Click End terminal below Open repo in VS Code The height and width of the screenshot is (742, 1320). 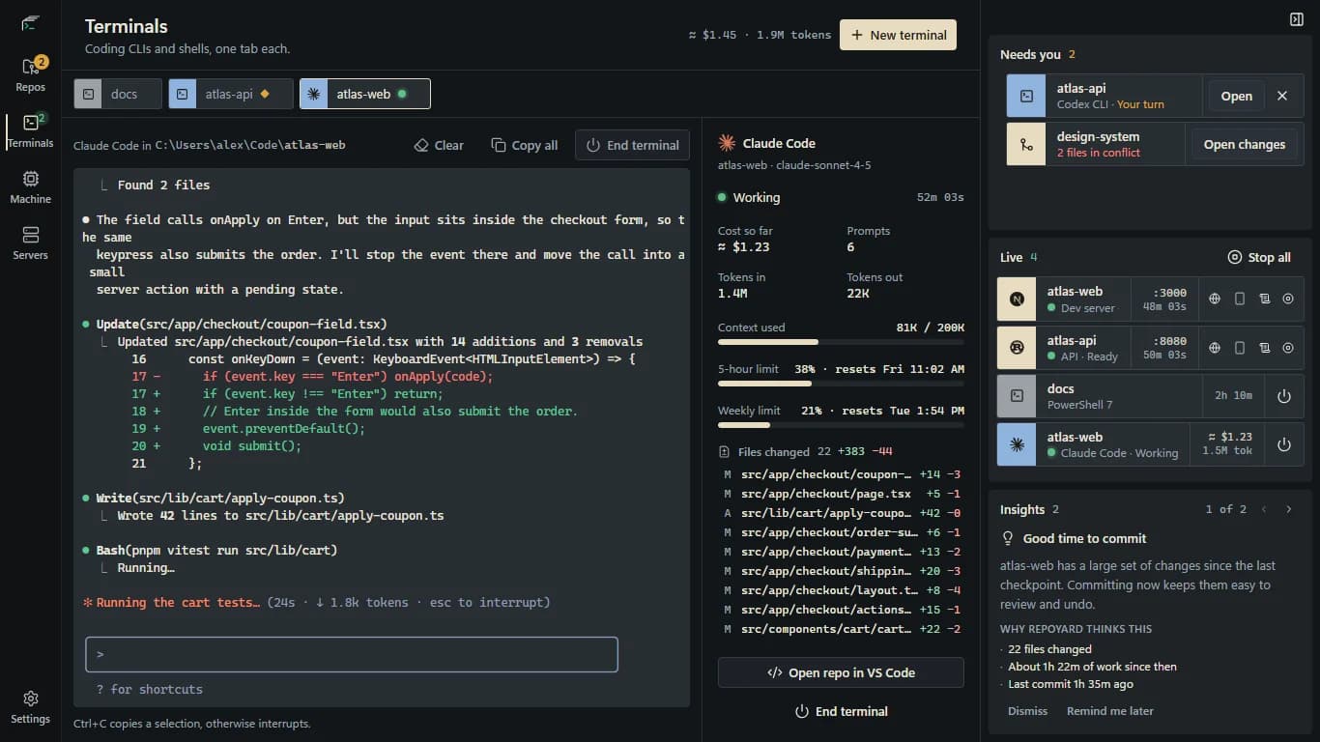coord(841,711)
